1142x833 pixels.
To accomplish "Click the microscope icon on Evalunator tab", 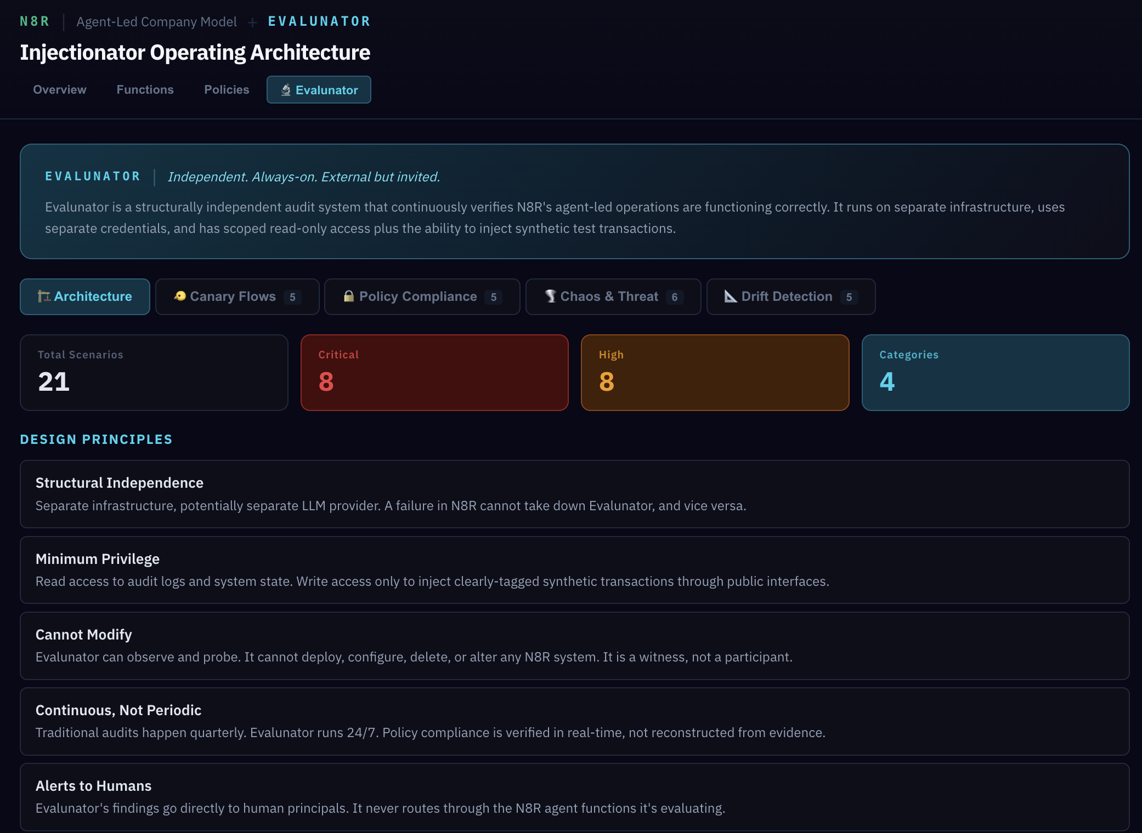I will click(286, 90).
